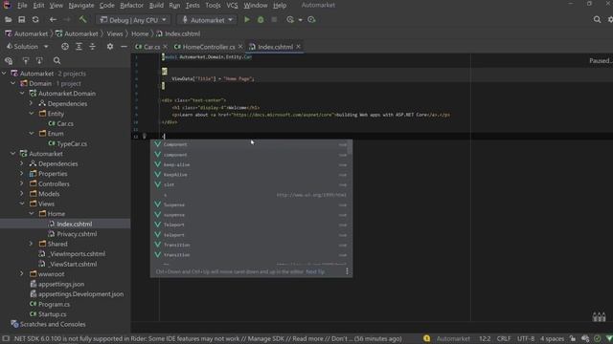Click the SDK not supported notification in status bar
The image size is (613, 344).
(x=208, y=338)
